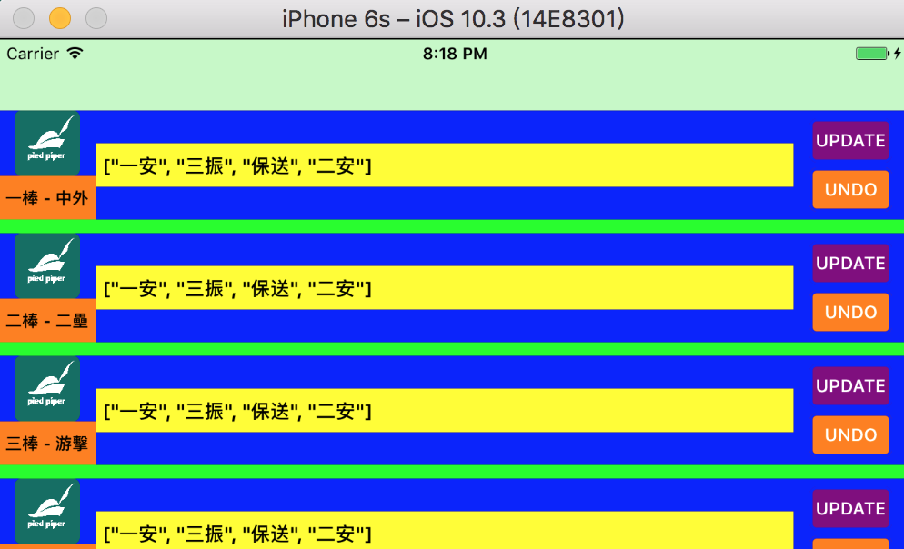Tap the Pied Piper logo above 二棒 - 二壘

pyautogui.click(x=47, y=265)
